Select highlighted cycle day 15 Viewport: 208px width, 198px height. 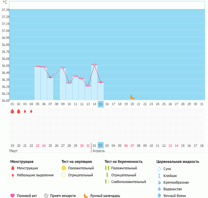point(101,104)
